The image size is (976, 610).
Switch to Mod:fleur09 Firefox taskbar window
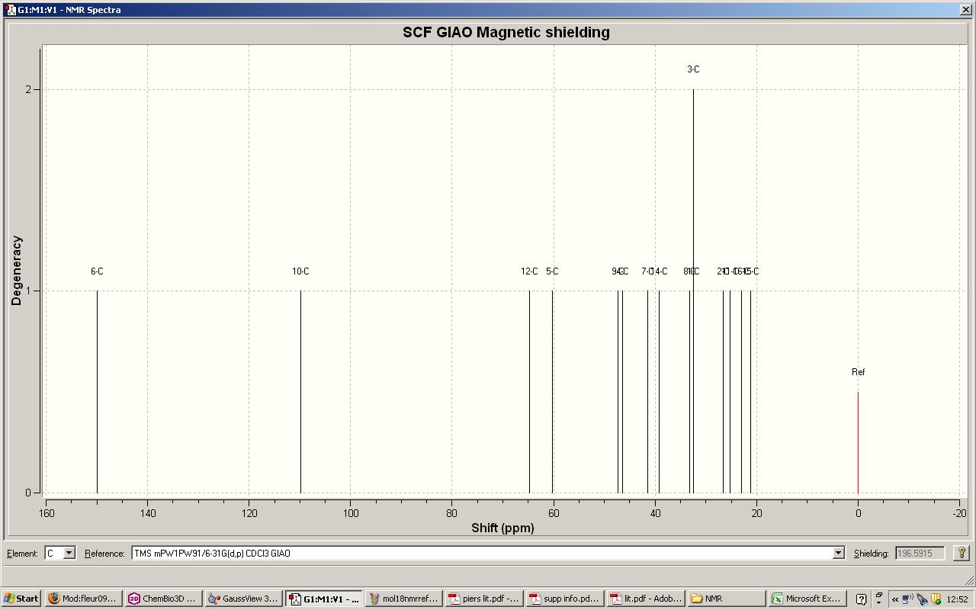[x=83, y=599]
